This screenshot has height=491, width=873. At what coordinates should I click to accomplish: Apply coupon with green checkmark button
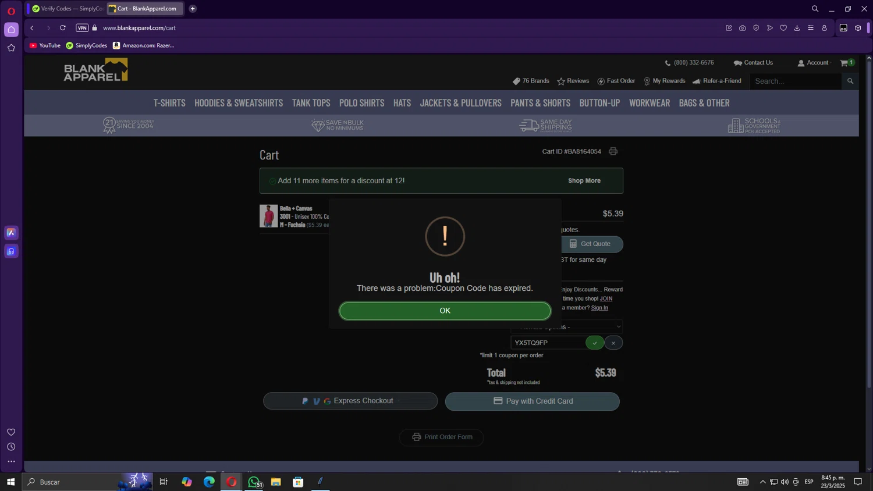click(x=595, y=343)
